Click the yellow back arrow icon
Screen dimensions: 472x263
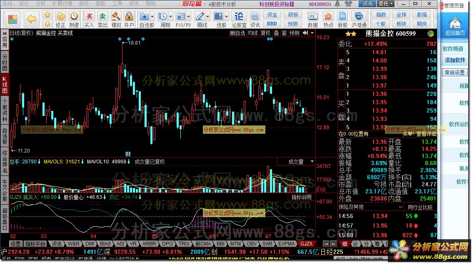pyautogui.click(x=31, y=19)
